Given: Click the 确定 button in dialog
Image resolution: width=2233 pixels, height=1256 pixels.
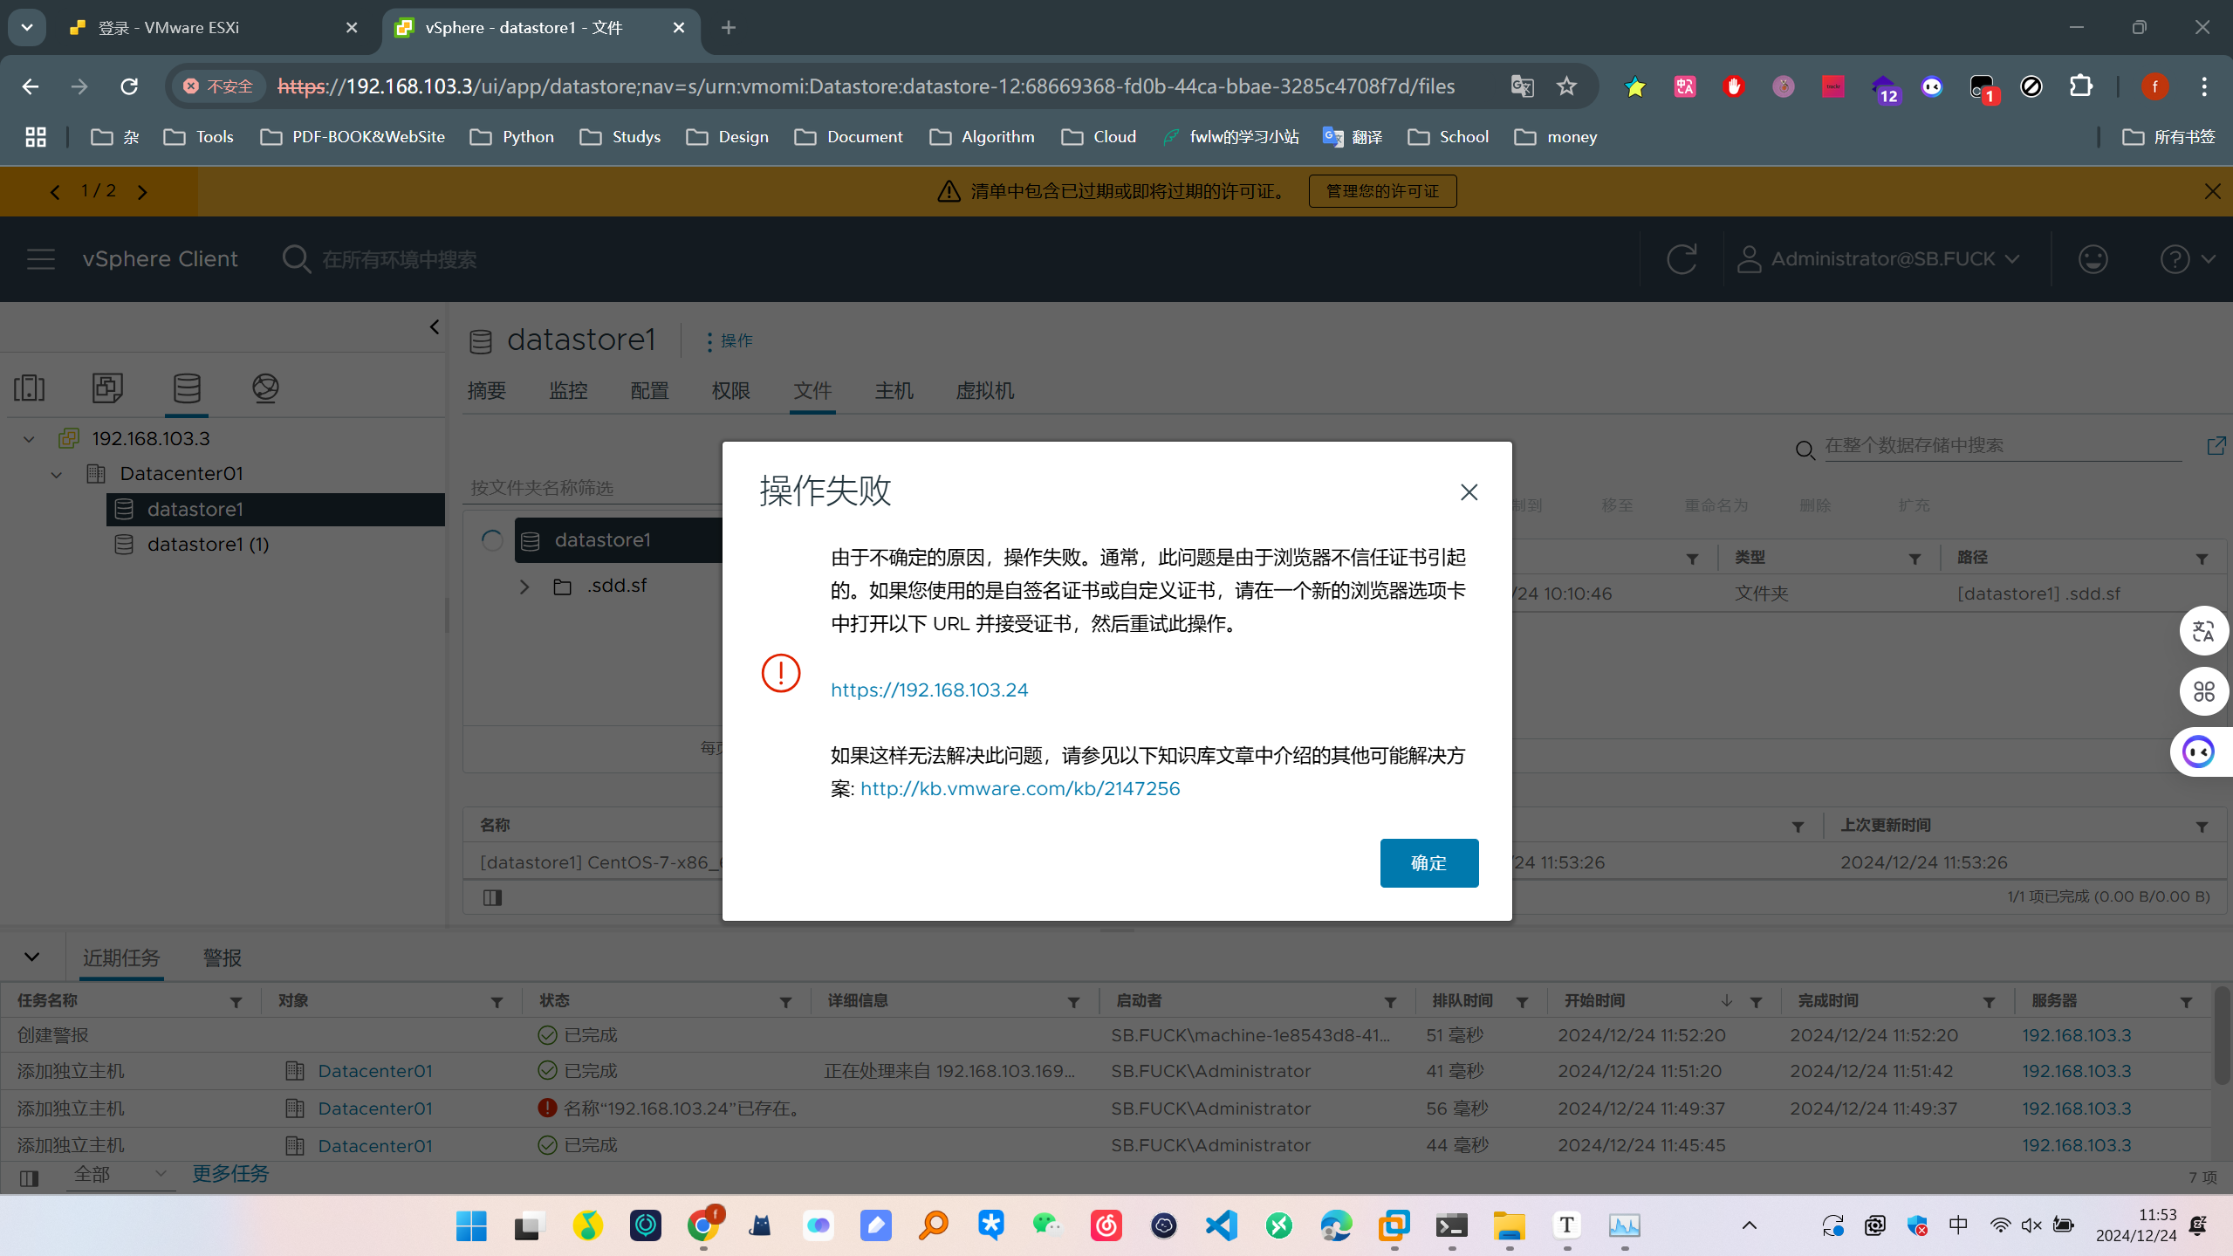Looking at the screenshot, I should (x=1429, y=863).
